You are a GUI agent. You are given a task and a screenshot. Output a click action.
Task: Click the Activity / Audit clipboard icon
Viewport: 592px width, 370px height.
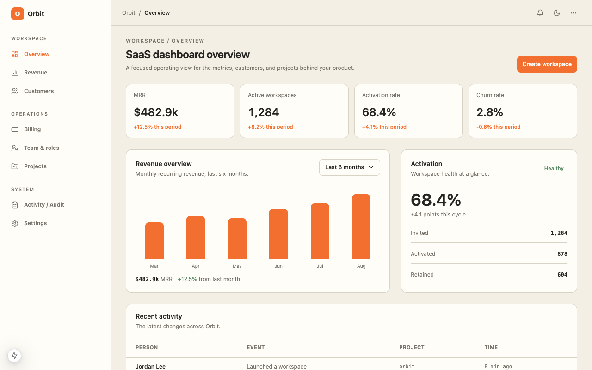[15, 205]
